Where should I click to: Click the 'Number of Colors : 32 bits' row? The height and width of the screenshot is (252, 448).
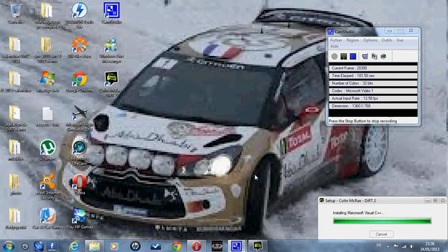click(373, 83)
